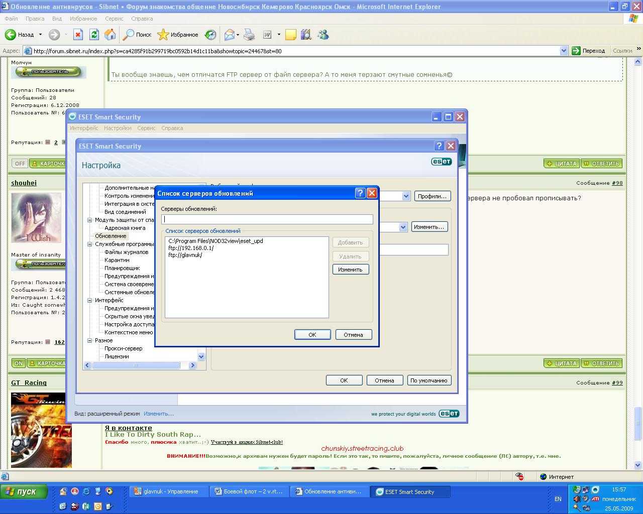Click the По умолчанию button in Настройка

point(428,380)
